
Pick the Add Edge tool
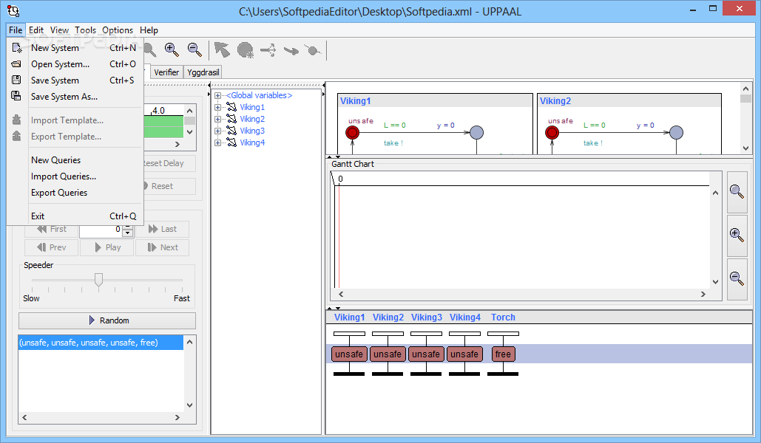point(291,50)
